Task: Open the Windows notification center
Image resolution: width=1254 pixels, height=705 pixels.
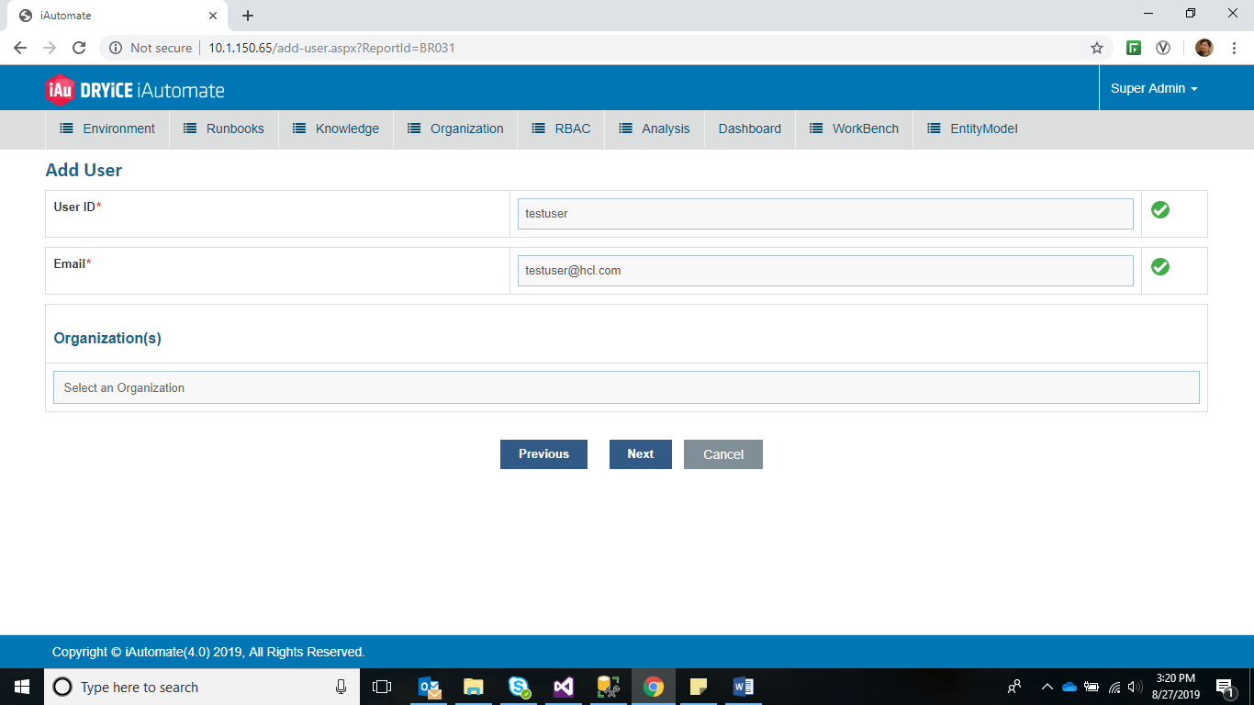Action: click(x=1225, y=687)
